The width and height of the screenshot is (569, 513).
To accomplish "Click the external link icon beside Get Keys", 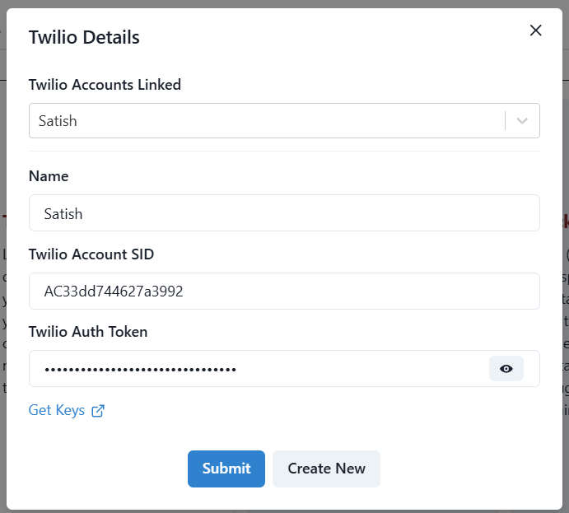I will (x=98, y=411).
